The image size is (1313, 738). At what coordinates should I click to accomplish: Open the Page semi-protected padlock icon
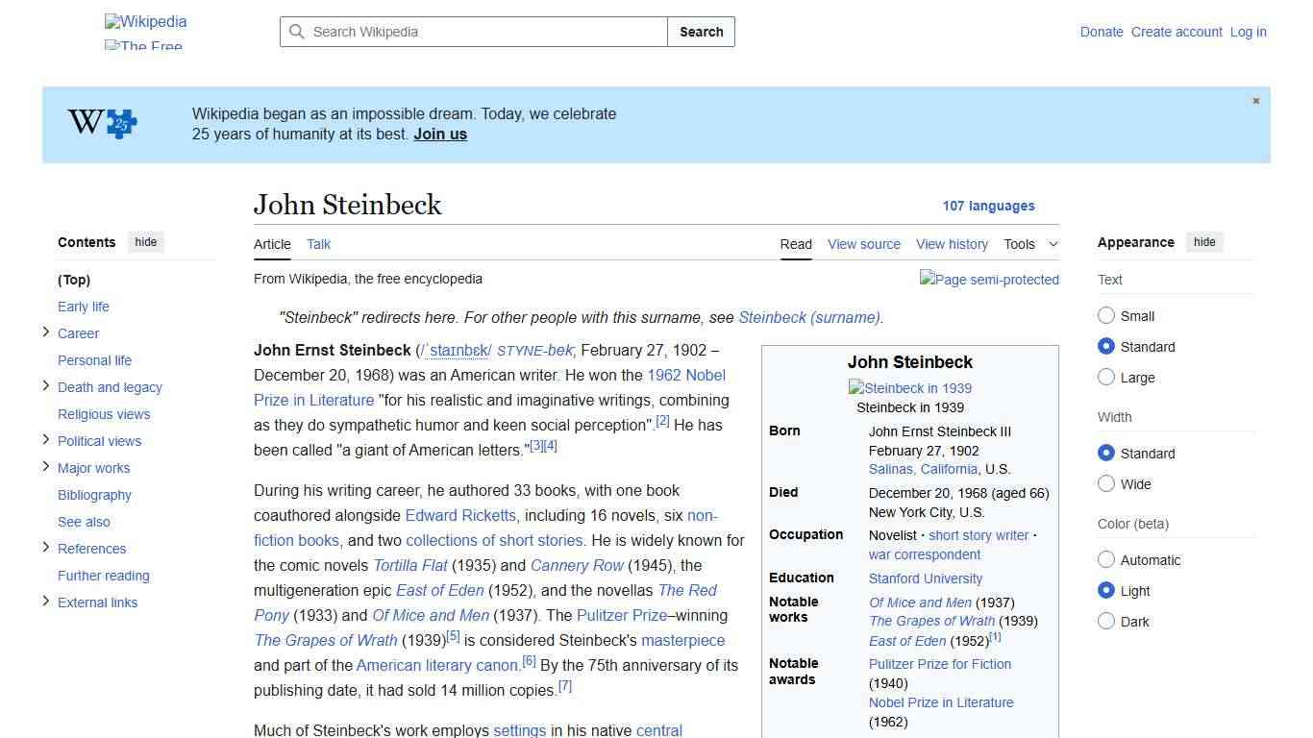point(989,280)
